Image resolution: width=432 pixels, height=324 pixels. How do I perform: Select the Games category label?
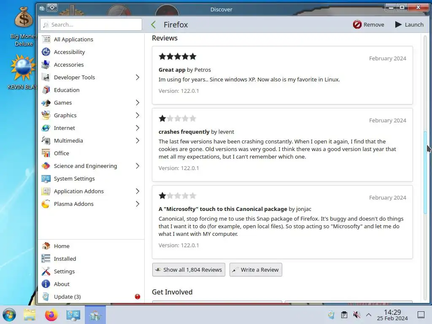(x=63, y=103)
